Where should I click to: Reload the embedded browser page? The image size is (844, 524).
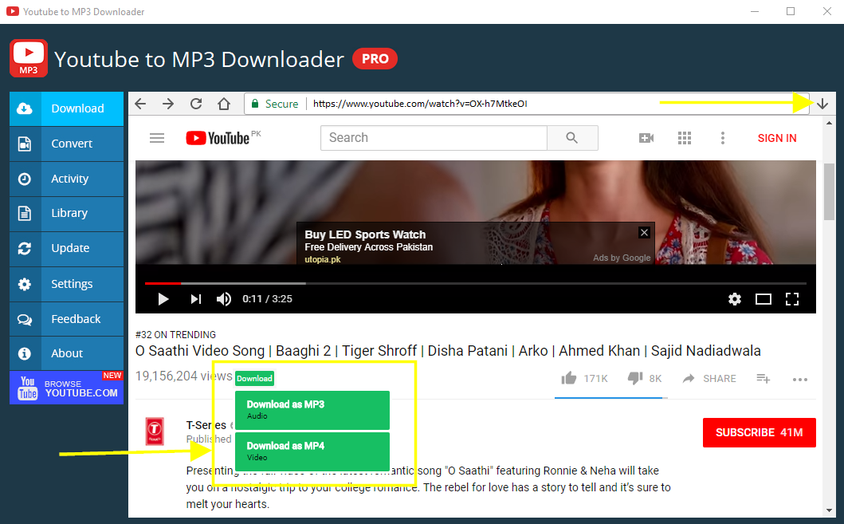pos(196,104)
